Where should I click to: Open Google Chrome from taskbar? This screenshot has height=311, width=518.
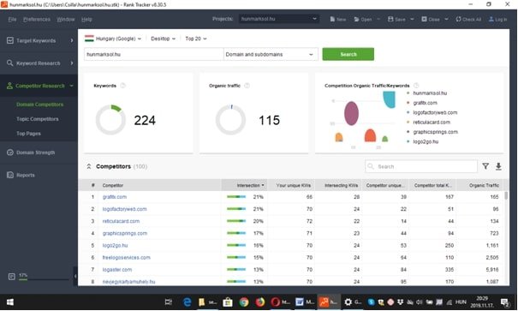[x=244, y=302]
